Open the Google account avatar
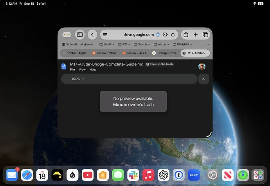 202,66
